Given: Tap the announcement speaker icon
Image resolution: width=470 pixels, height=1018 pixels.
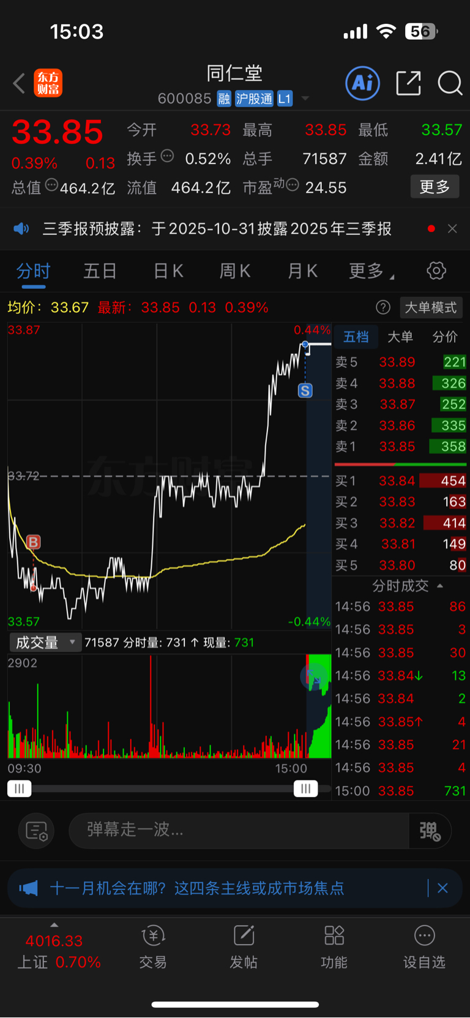Looking at the screenshot, I should pos(21,229).
